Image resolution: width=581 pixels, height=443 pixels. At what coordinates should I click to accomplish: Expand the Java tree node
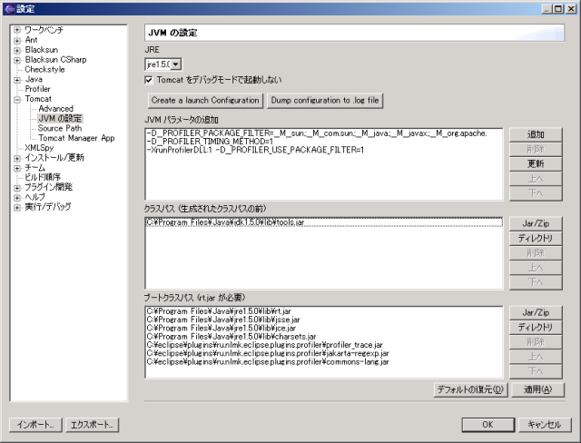(16, 79)
